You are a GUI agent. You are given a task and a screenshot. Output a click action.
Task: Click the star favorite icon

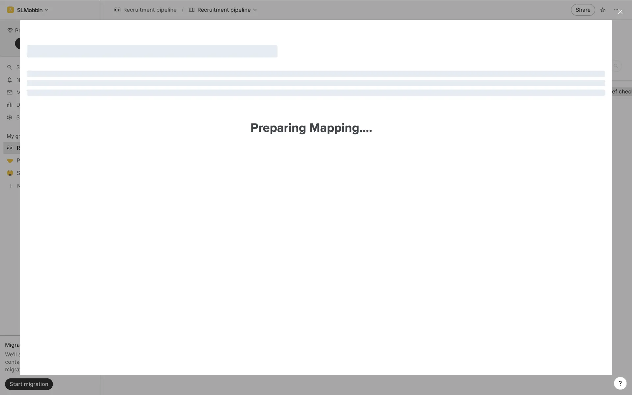(603, 10)
